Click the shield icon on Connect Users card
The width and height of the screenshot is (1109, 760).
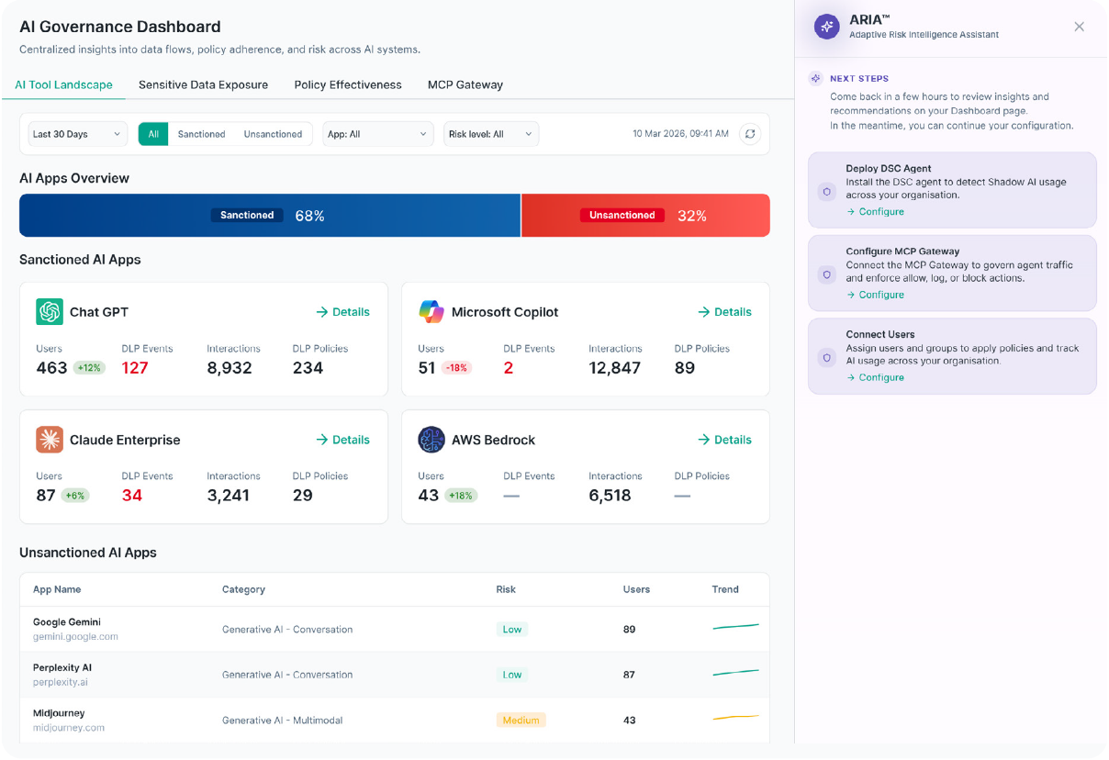tap(826, 358)
